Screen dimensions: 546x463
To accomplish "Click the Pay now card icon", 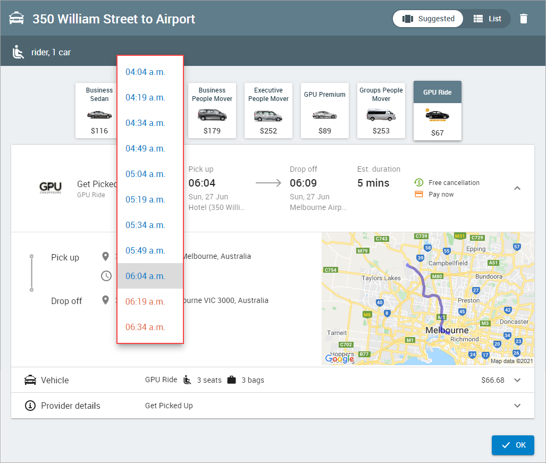I will pos(419,194).
